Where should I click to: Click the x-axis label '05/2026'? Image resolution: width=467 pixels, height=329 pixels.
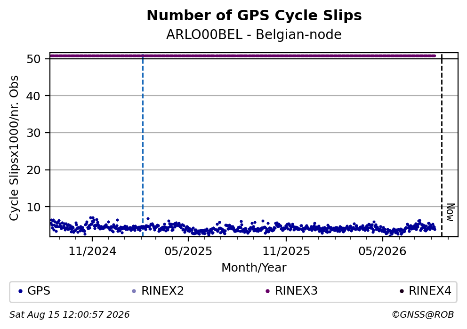tap(382, 251)
